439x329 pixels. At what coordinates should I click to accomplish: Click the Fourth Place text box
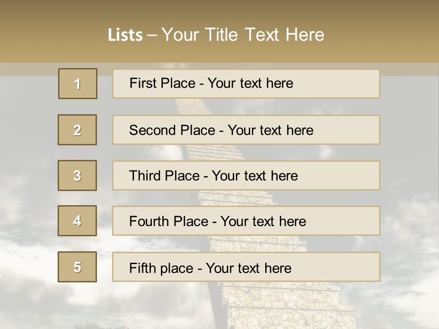[x=246, y=221]
